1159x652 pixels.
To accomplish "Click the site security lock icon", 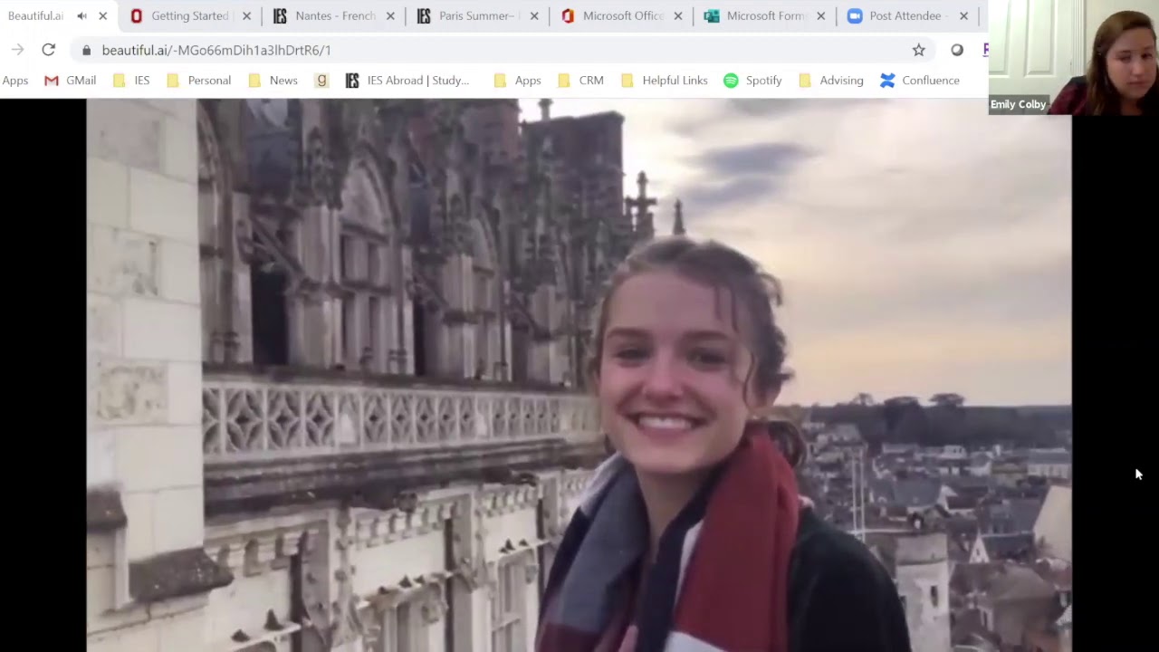I will [87, 51].
